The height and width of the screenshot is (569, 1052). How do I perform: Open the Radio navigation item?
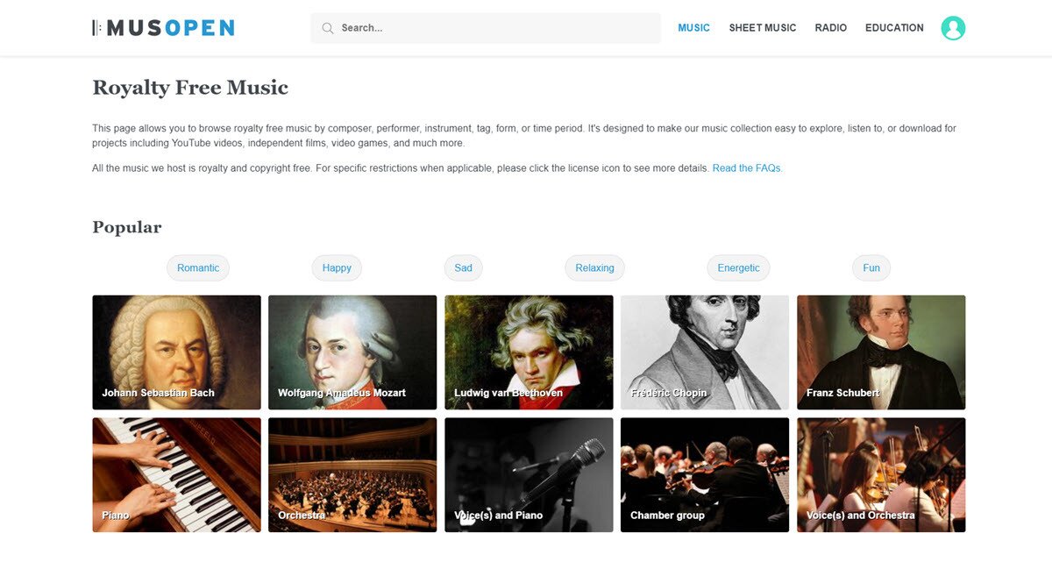(831, 28)
